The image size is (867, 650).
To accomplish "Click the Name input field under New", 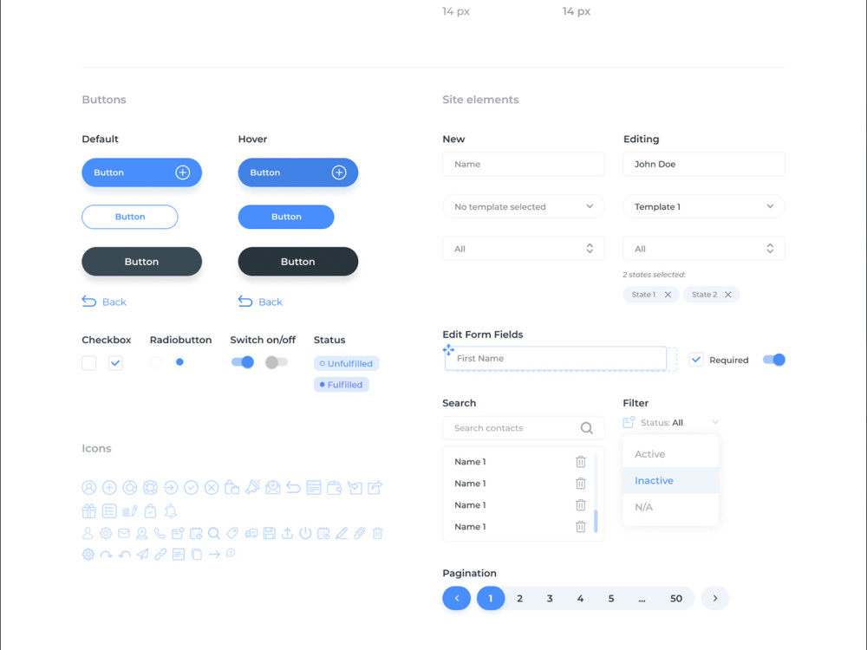I will point(523,164).
